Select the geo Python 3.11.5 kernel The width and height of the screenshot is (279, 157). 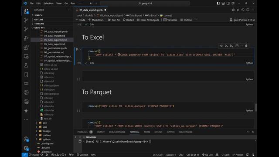click(x=242, y=20)
